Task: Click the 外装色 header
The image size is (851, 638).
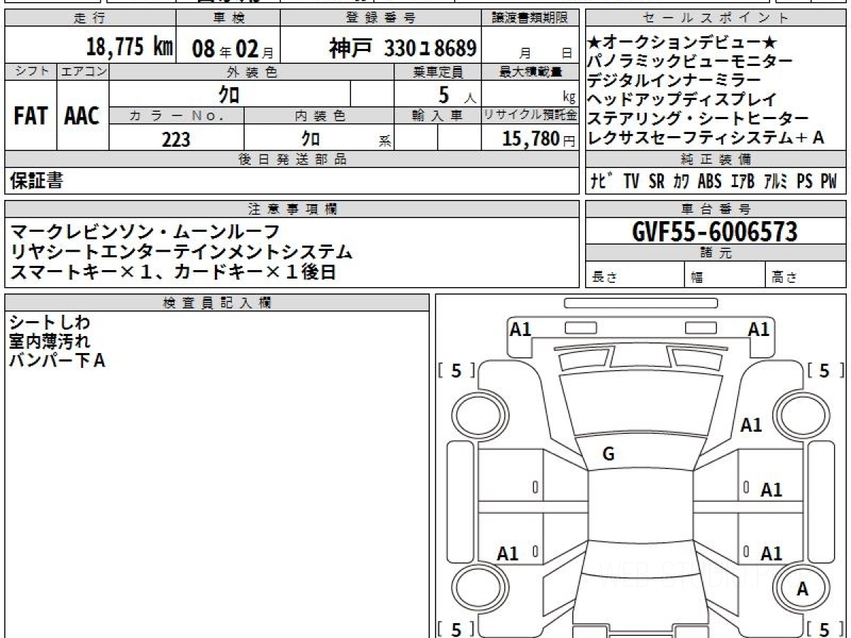Action: (x=252, y=72)
